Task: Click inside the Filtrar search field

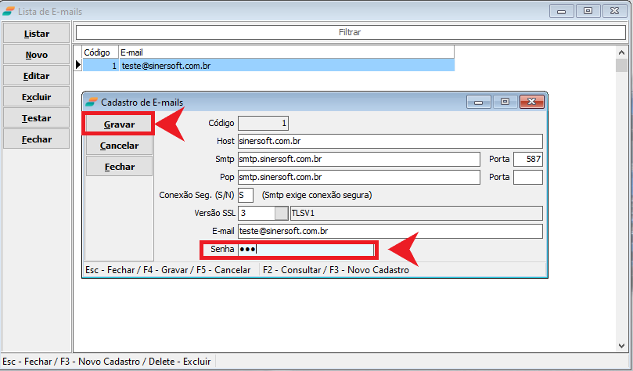Action: (x=350, y=33)
